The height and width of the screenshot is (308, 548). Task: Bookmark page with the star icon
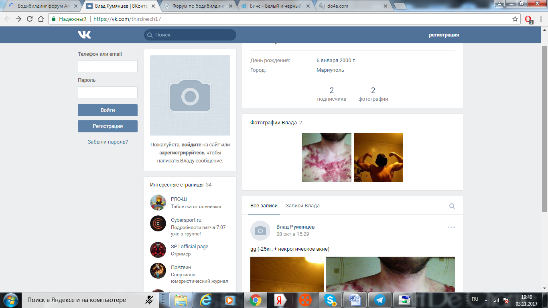(x=515, y=19)
